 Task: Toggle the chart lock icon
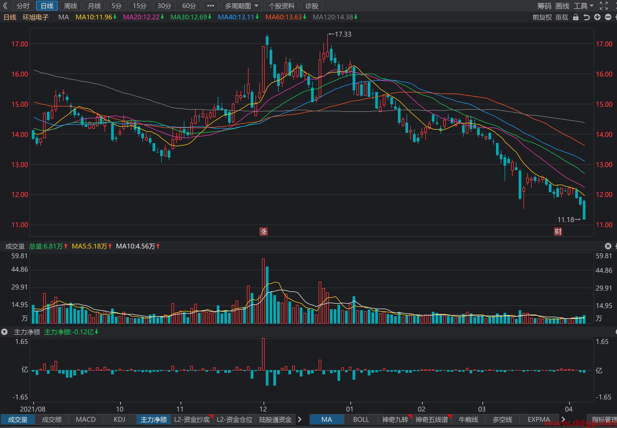point(576,17)
